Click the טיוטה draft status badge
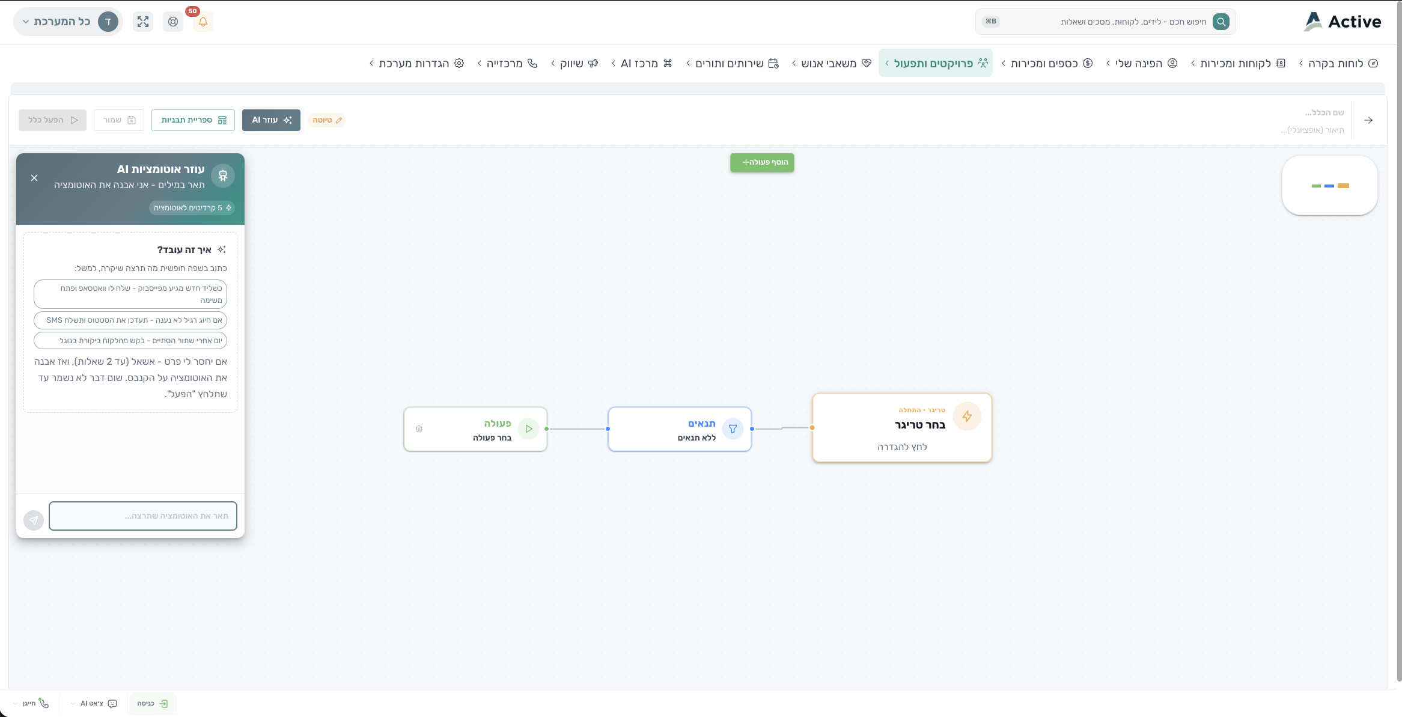This screenshot has width=1402, height=717. (x=328, y=120)
